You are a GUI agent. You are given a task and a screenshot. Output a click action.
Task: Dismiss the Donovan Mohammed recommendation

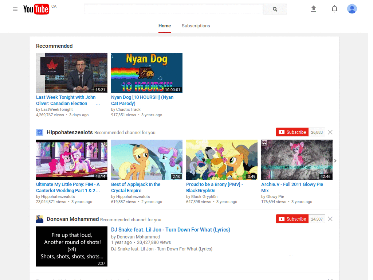pos(330,219)
